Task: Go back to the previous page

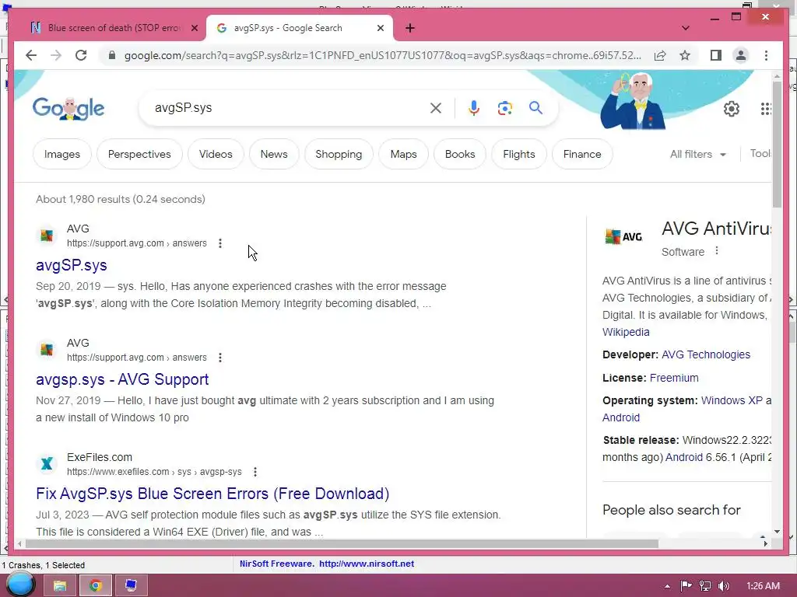Action: click(x=31, y=55)
